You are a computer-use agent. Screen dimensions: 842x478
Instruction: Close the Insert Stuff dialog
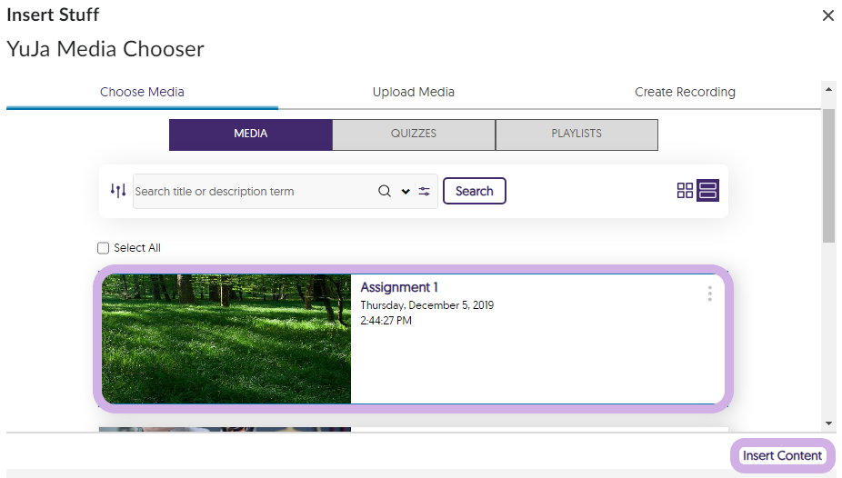(x=827, y=15)
